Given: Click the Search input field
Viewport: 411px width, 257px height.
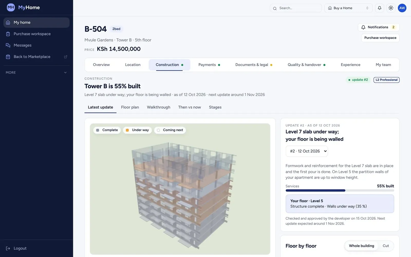Looking at the screenshot, I should pyautogui.click(x=296, y=8).
